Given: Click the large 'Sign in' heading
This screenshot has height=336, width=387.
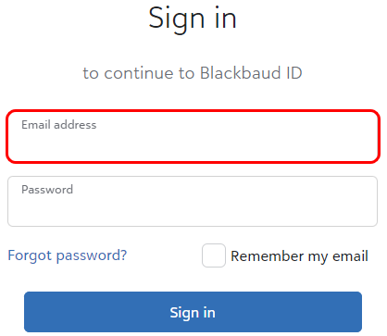Looking at the screenshot, I should pos(193,19).
